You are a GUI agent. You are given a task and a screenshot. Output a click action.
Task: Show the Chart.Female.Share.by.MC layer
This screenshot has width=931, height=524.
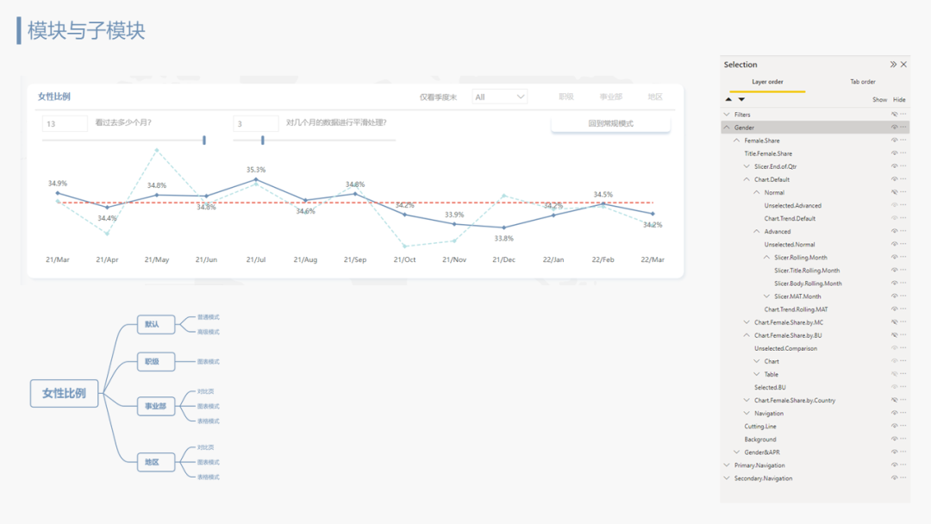[x=894, y=322]
